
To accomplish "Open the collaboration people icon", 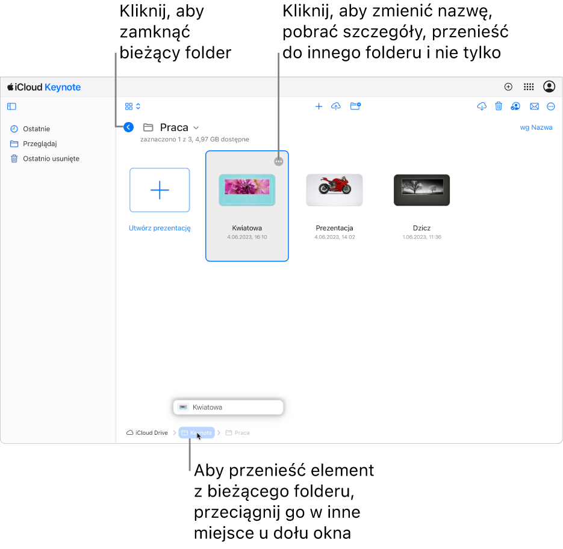I will (515, 106).
